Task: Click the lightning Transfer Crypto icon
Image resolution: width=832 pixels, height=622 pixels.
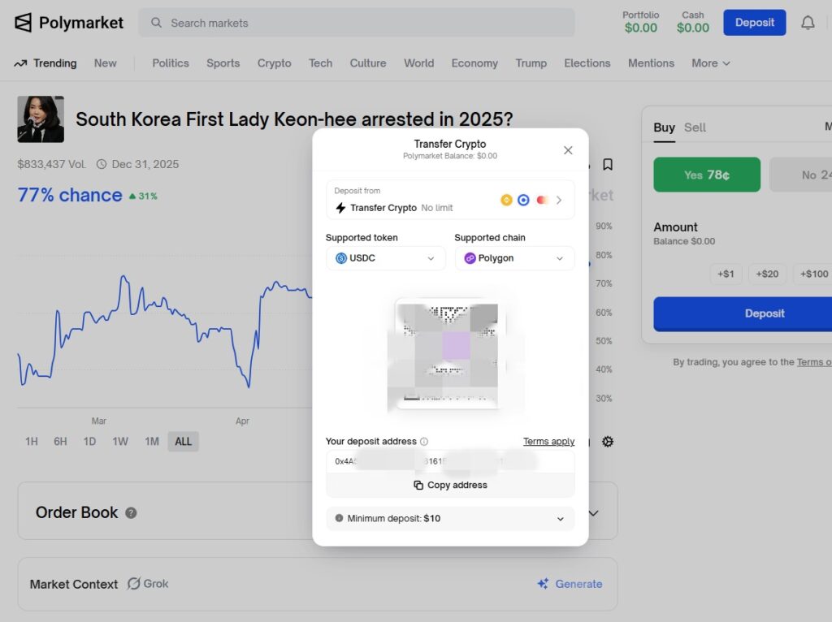Action: (x=340, y=208)
